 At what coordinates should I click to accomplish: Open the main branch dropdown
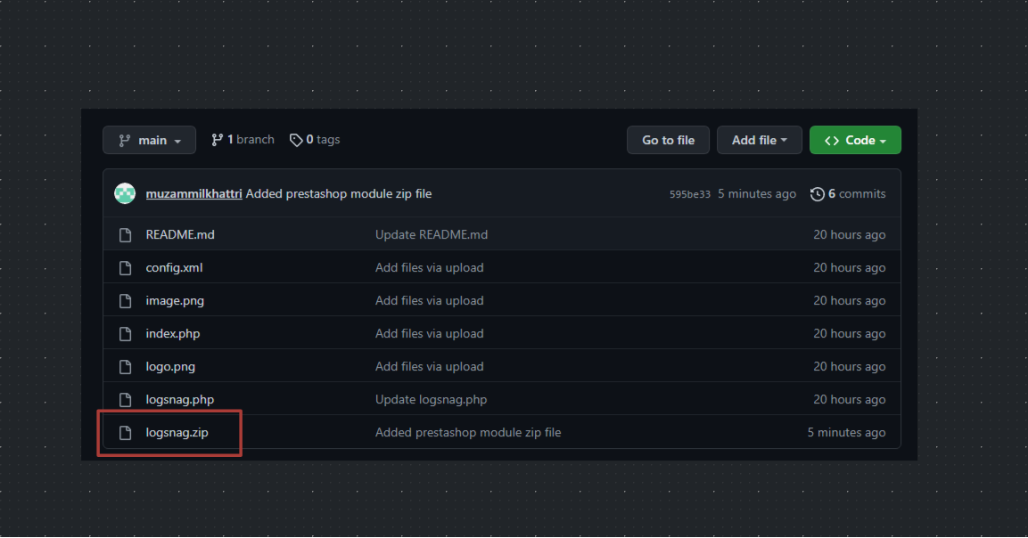point(149,140)
